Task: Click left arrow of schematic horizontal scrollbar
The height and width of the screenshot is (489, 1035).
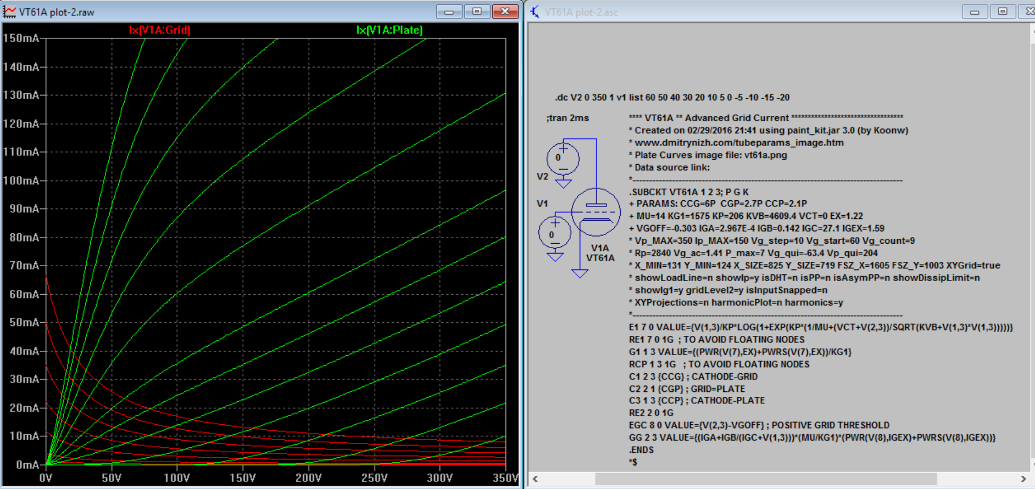Action: pyautogui.click(x=536, y=479)
